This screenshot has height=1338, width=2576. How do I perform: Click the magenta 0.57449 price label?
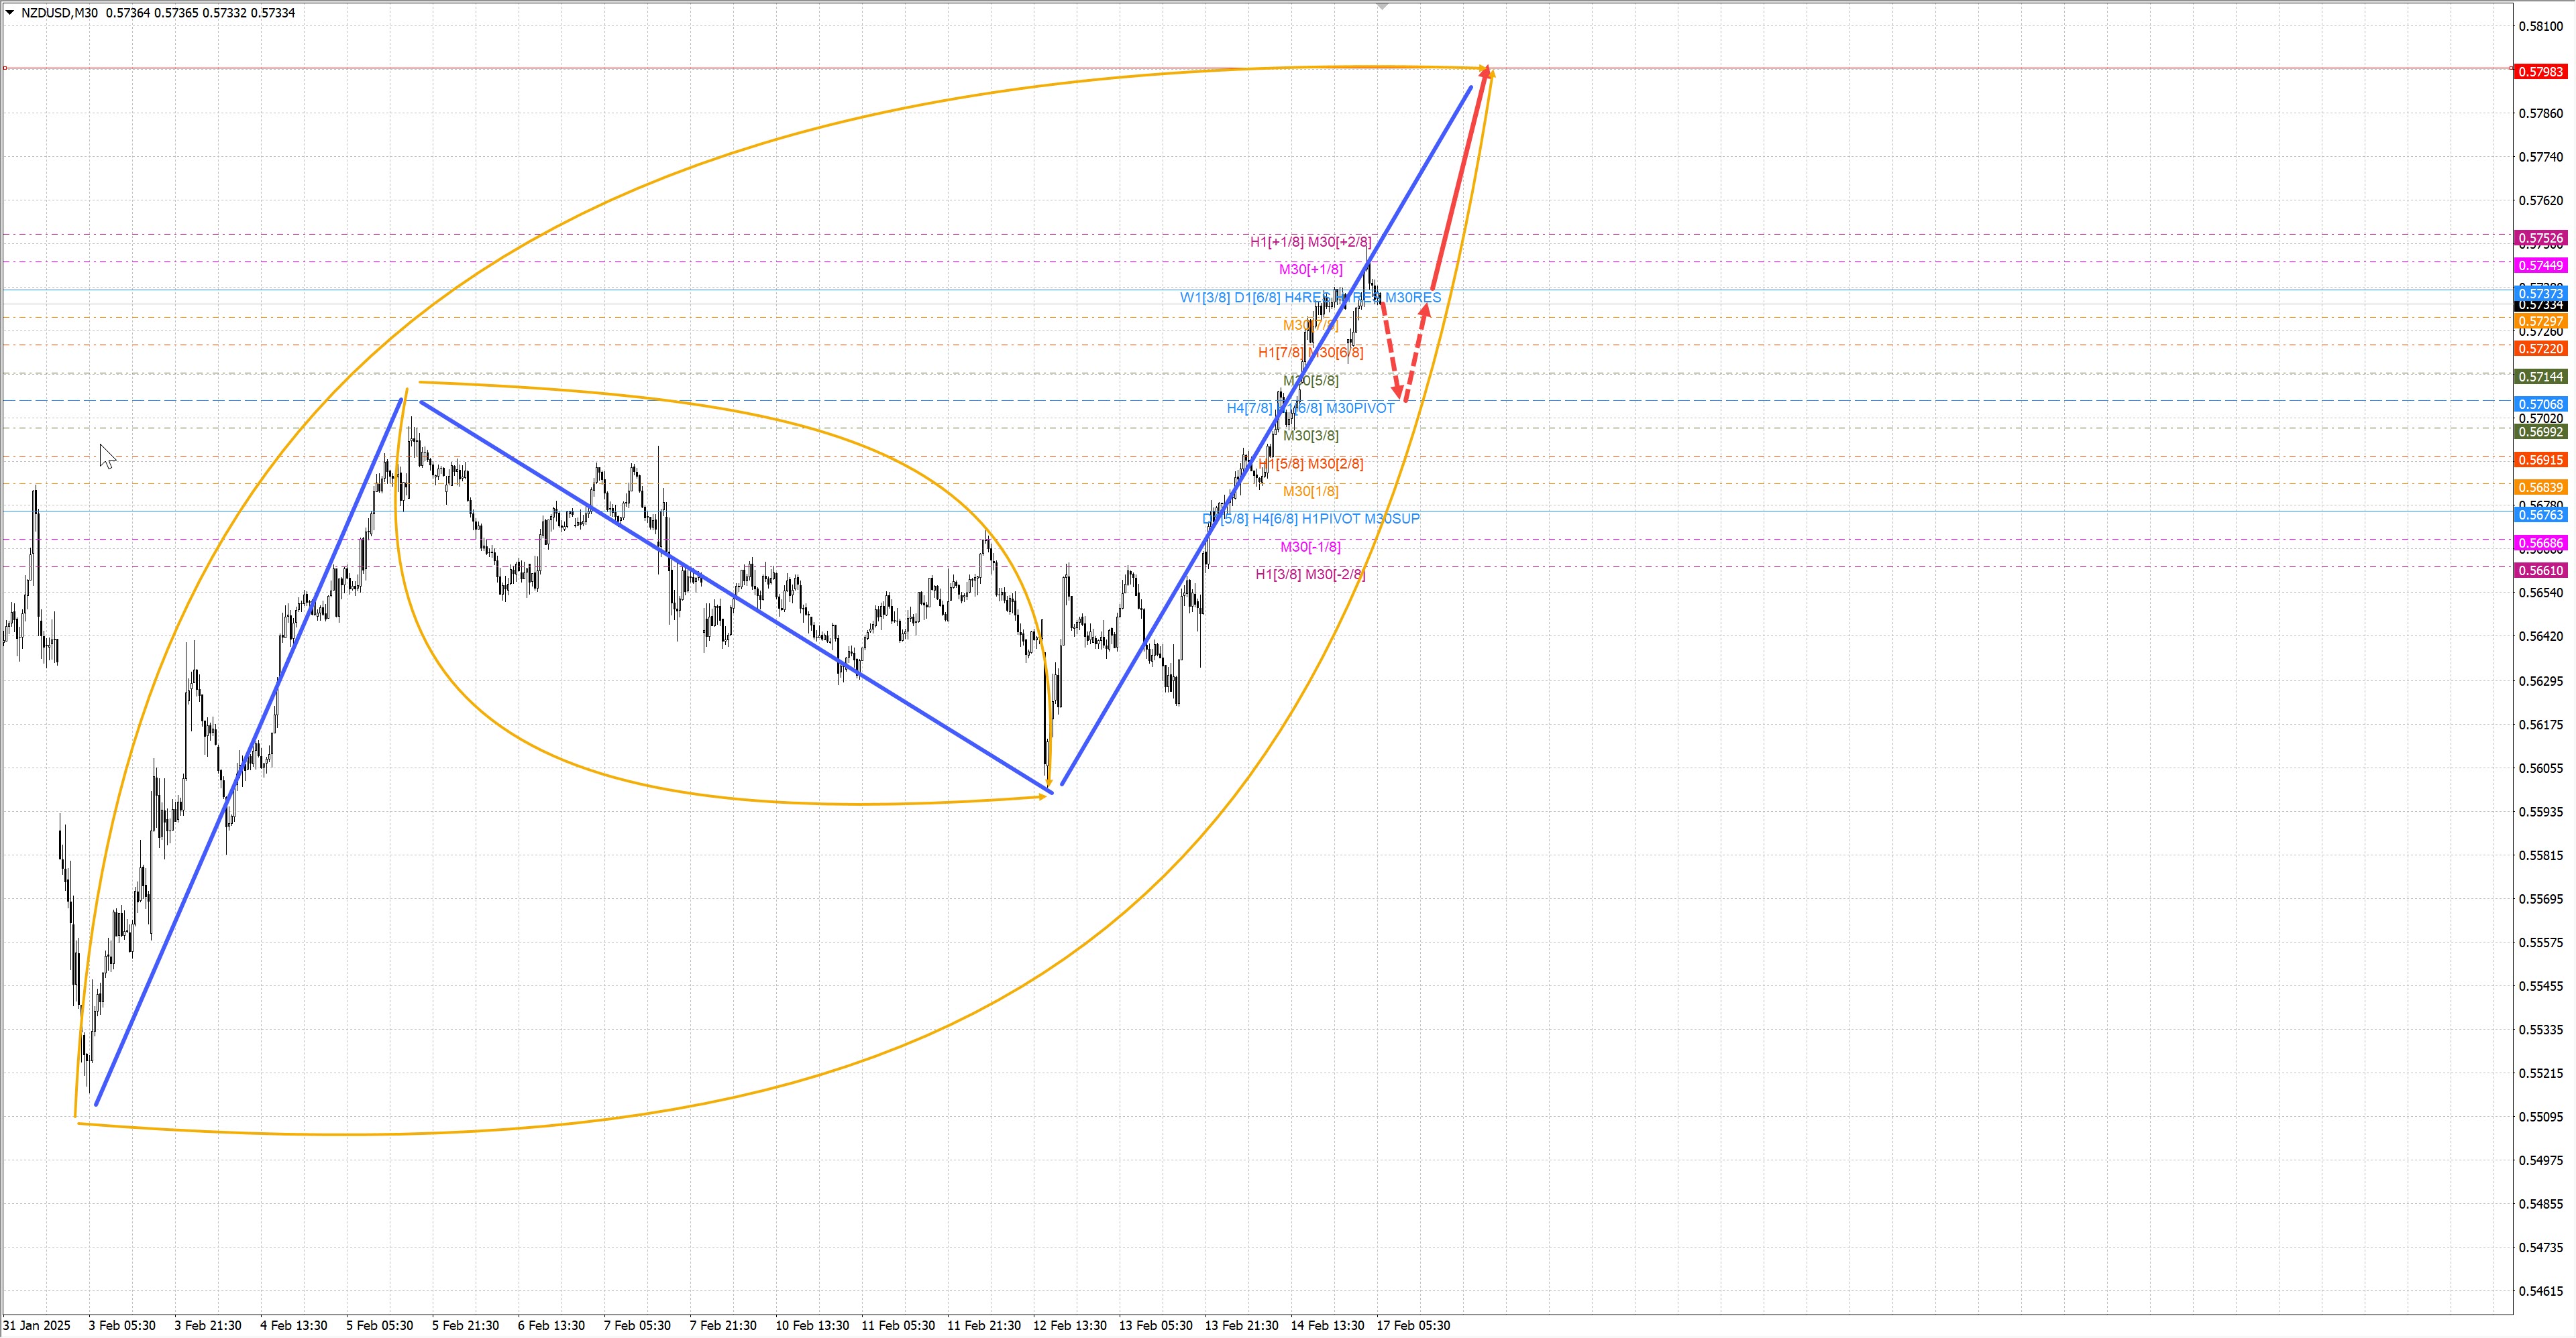pyautogui.click(x=2540, y=266)
